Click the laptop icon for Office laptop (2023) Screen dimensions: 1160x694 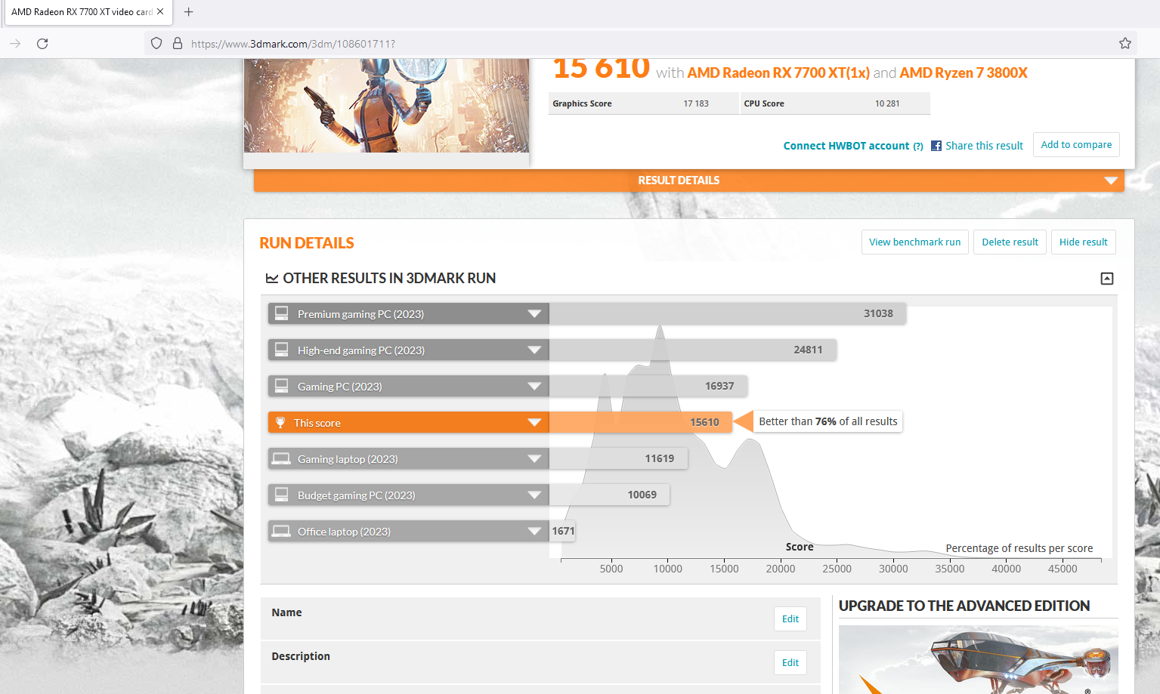pos(281,531)
